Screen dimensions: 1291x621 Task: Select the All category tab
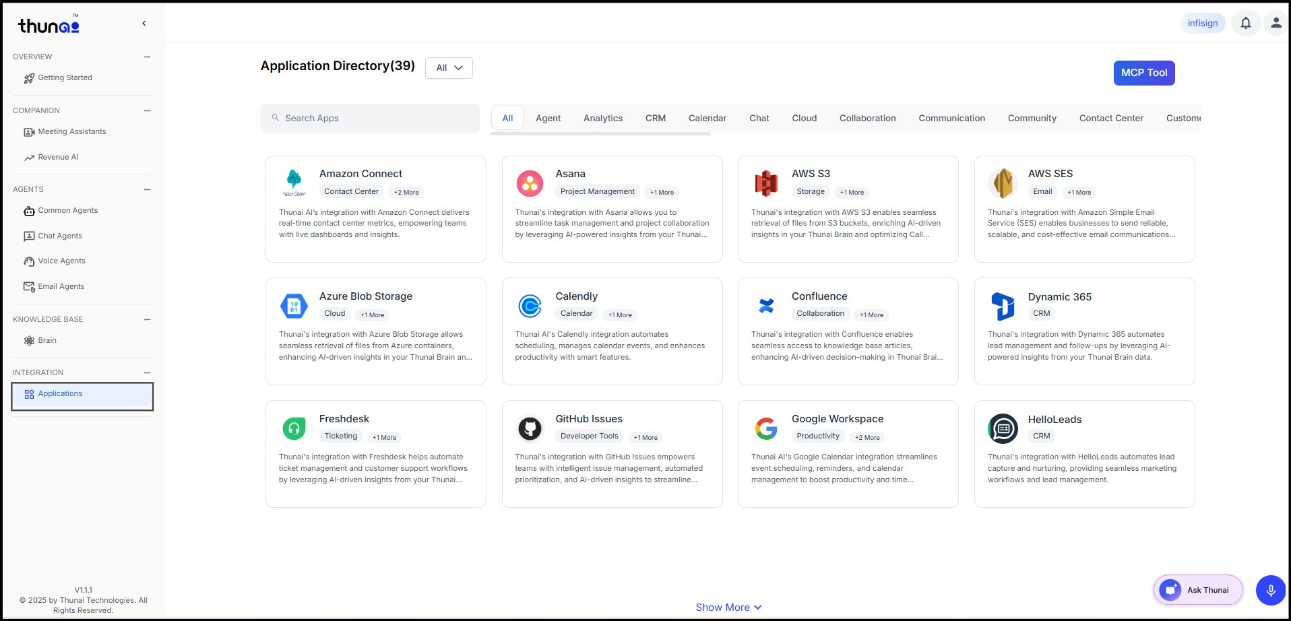(x=507, y=119)
